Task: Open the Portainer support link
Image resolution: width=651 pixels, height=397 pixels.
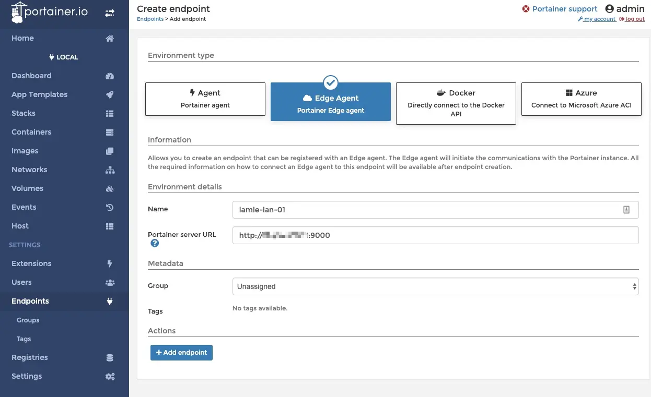Action: pyautogui.click(x=565, y=9)
